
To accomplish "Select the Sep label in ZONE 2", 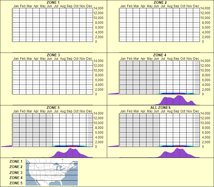I will pyautogui.click(x=176, y=6).
